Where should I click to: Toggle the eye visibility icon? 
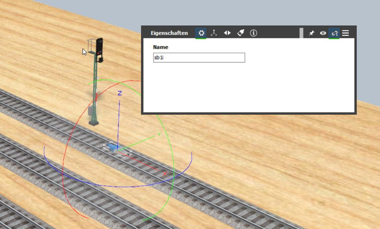coord(323,33)
